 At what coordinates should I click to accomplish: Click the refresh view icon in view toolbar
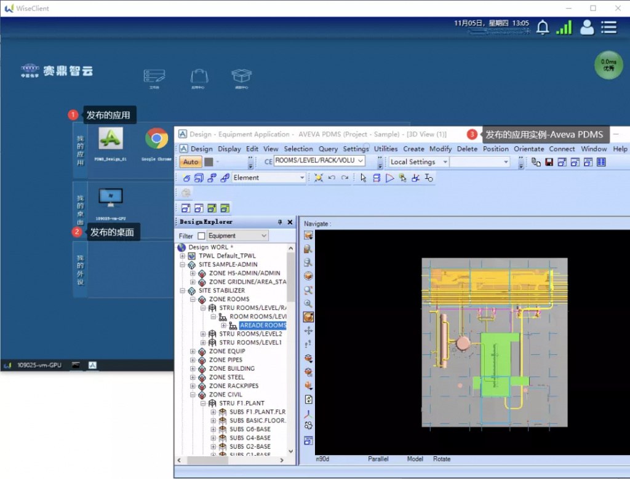click(308, 400)
